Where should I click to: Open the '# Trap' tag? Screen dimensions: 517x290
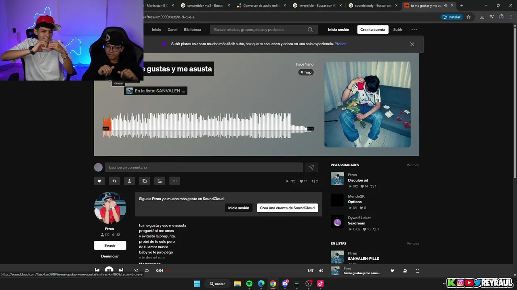pyautogui.click(x=306, y=72)
